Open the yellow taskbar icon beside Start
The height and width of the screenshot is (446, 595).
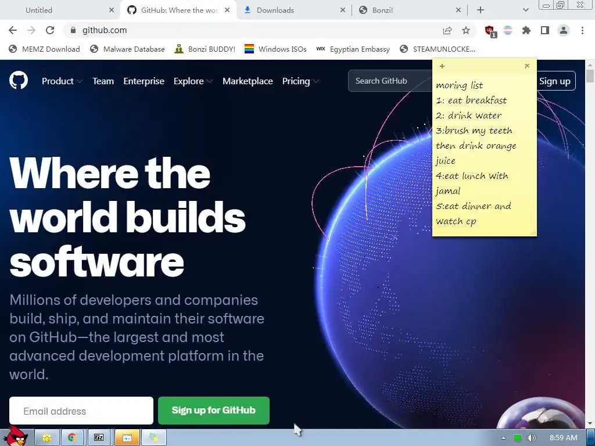coord(47,438)
